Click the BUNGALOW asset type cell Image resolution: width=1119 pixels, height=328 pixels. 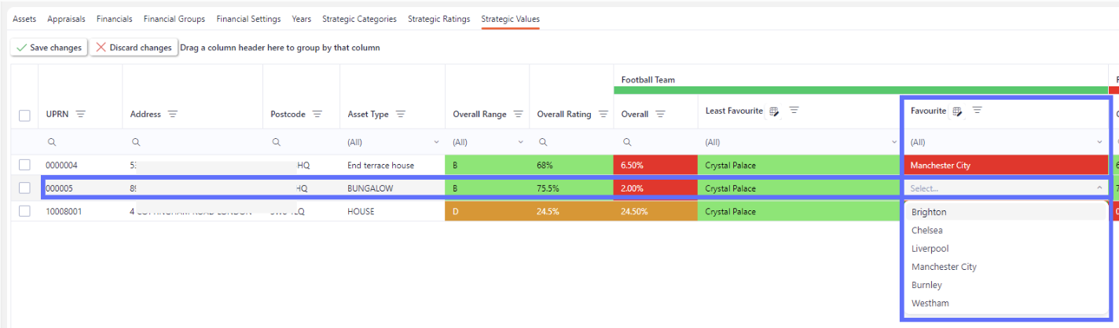(392, 188)
